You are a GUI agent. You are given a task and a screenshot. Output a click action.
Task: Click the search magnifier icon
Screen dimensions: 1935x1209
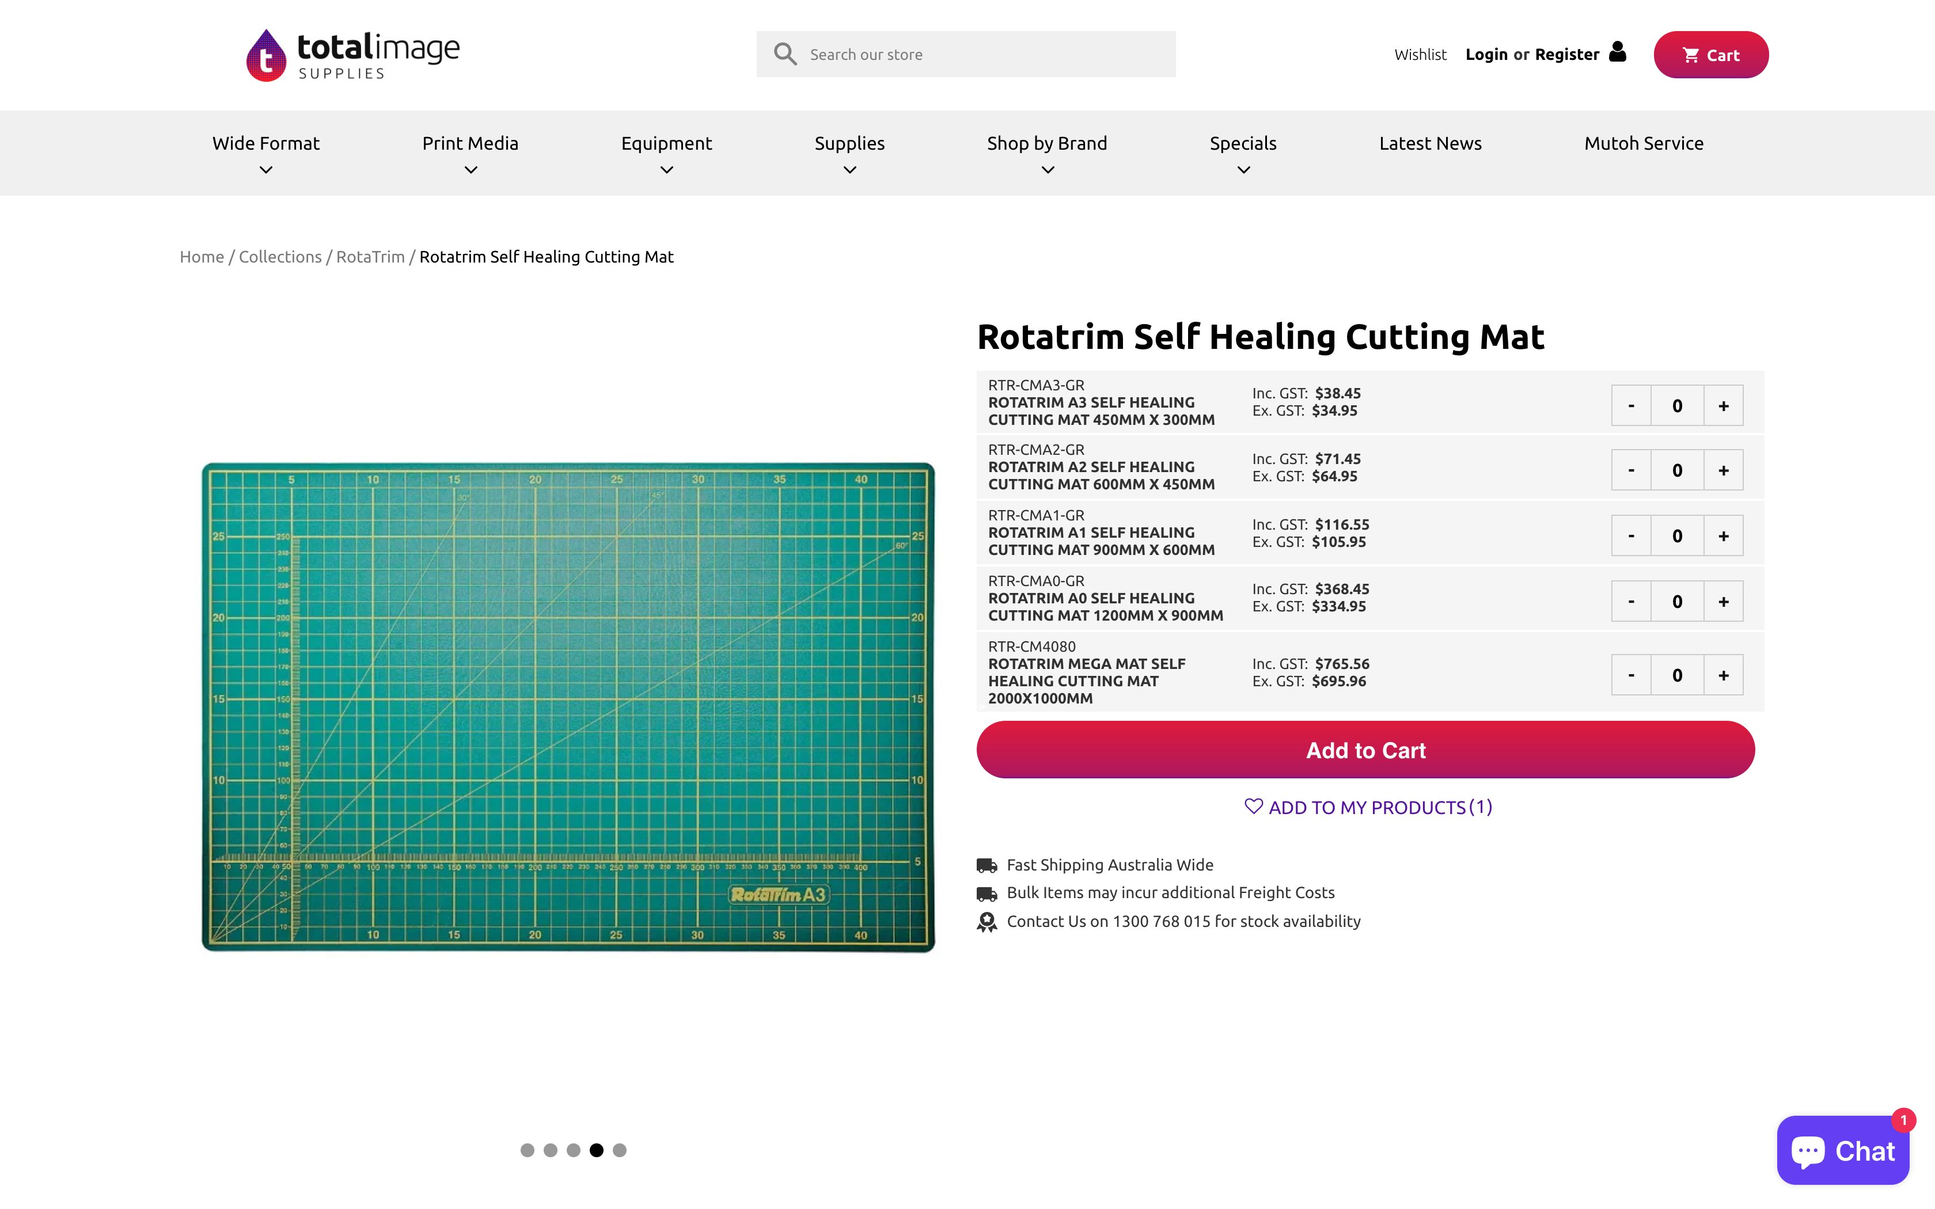(x=784, y=53)
